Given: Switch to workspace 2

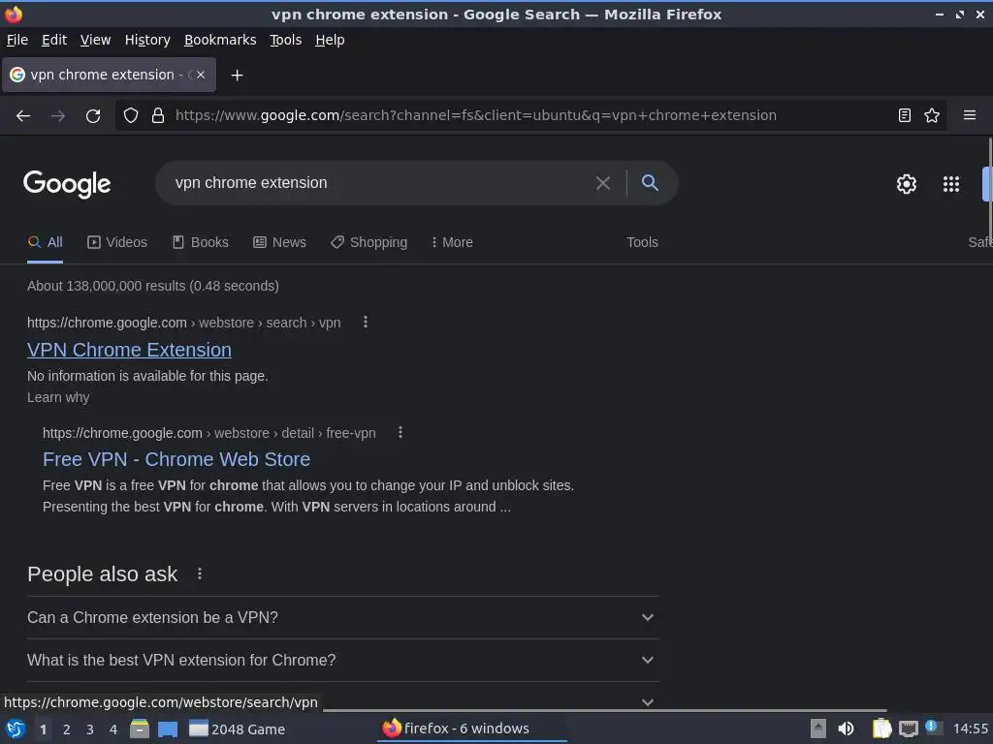Looking at the screenshot, I should pos(67,729).
